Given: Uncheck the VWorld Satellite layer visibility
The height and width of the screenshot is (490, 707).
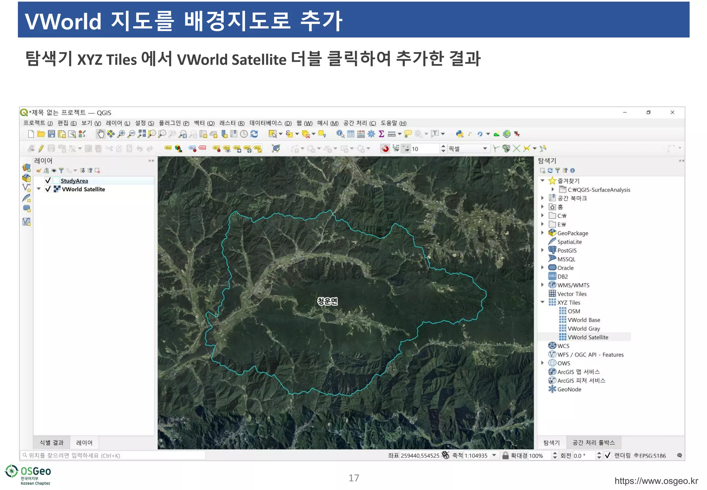Looking at the screenshot, I should coord(48,189).
